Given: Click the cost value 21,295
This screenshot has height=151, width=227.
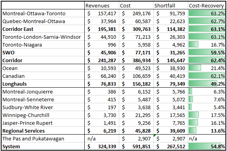Looking at the screenshot, I should click(143, 115).
